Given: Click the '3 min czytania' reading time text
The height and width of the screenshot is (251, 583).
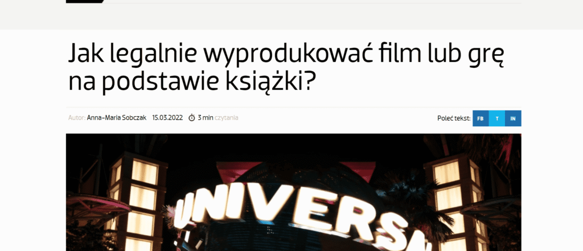Looking at the screenshot, I should (218, 118).
